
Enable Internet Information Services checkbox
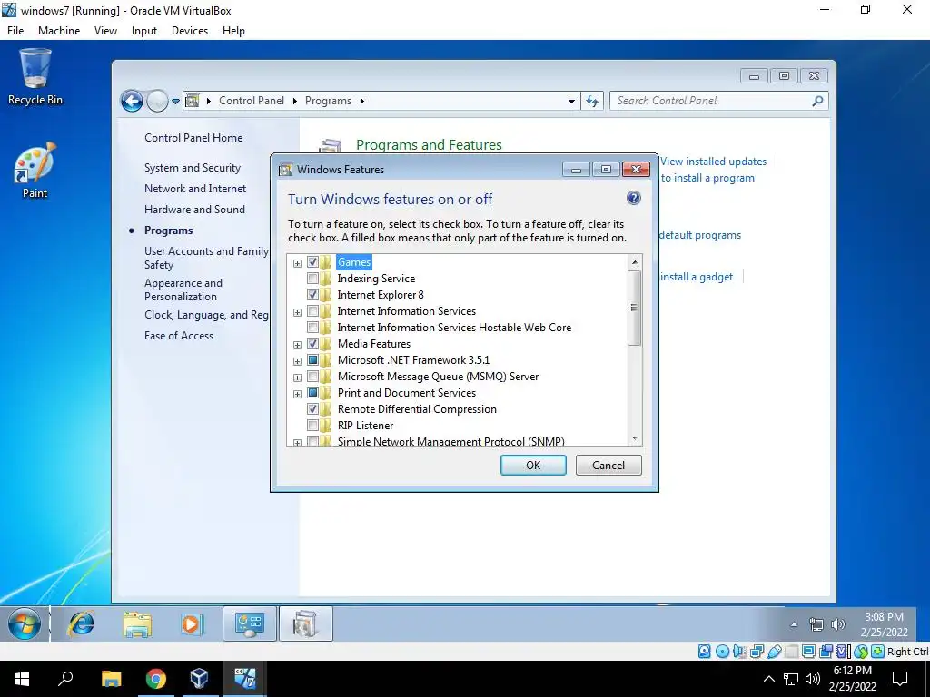pyautogui.click(x=312, y=311)
